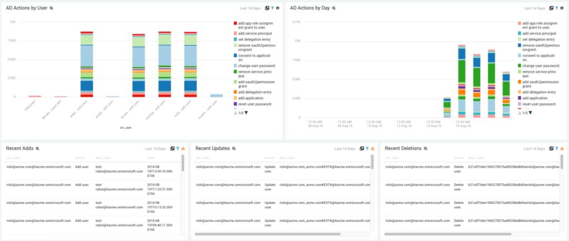Click 'Last 14 Days' in Recent Adds panel
The width and height of the screenshot is (569, 241).
coord(156,149)
